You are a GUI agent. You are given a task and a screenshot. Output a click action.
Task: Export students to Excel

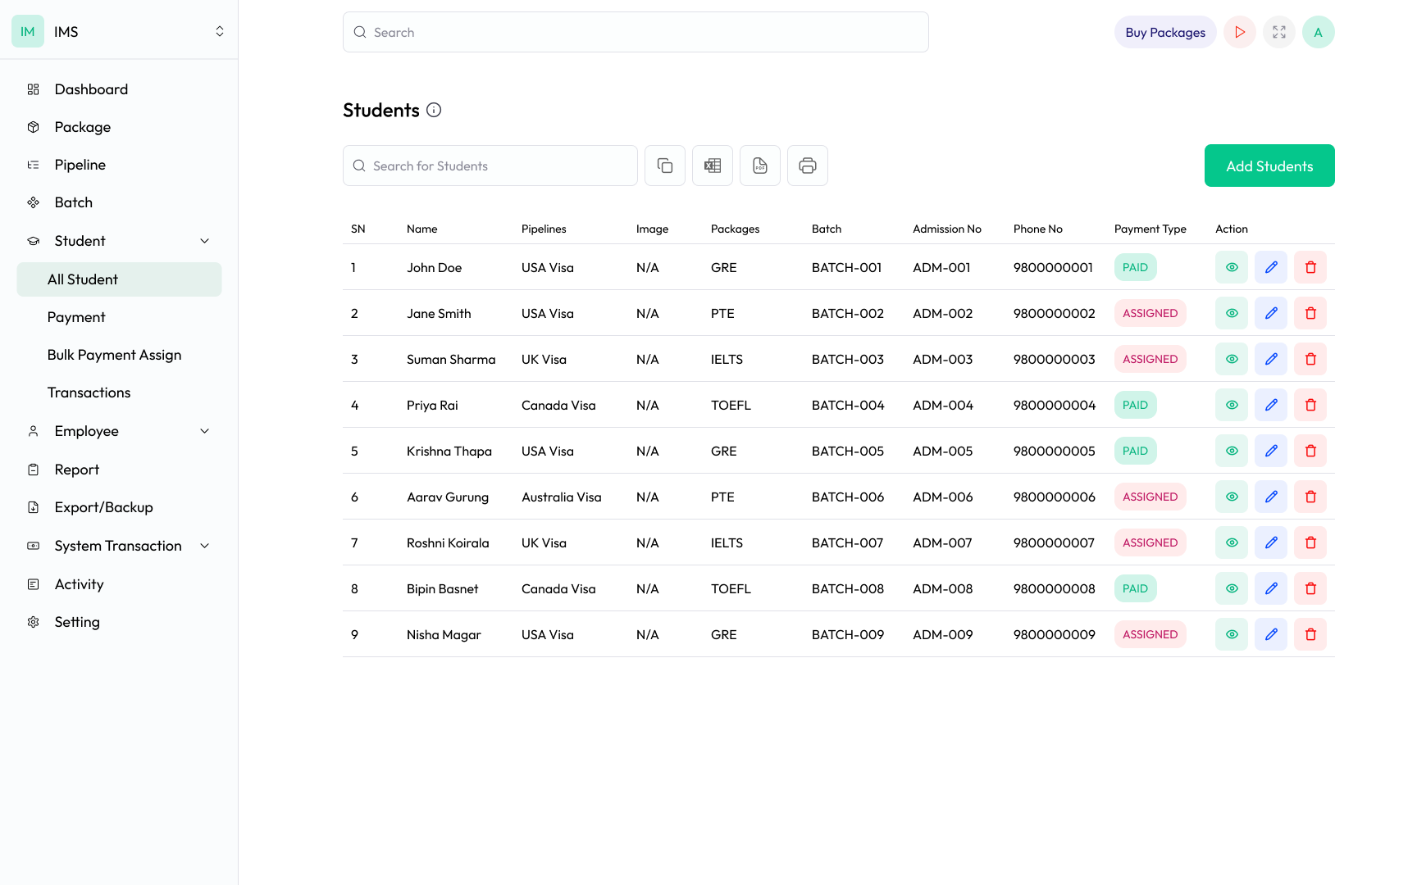coord(713,166)
